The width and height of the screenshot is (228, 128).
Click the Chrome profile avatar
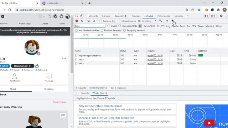click(x=224, y=10)
